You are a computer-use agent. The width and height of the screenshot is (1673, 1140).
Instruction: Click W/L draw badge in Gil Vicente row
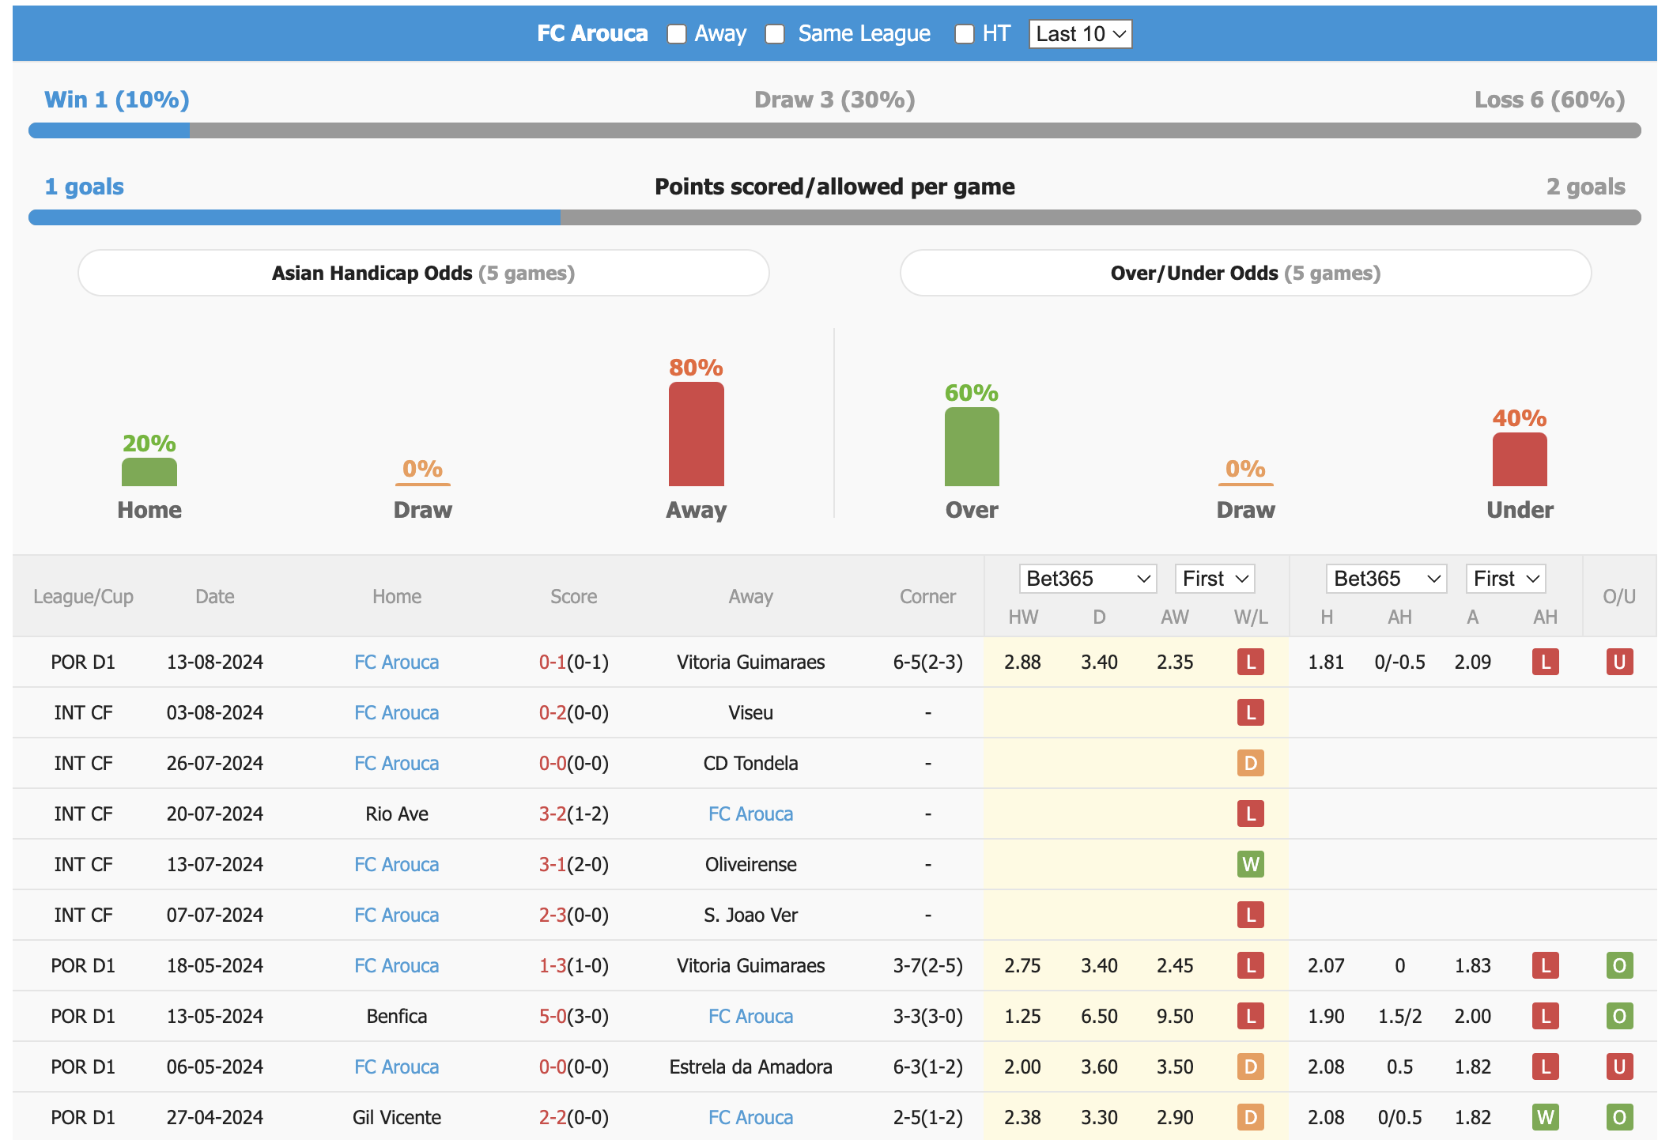pyautogui.click(x=1251, y=1117)
